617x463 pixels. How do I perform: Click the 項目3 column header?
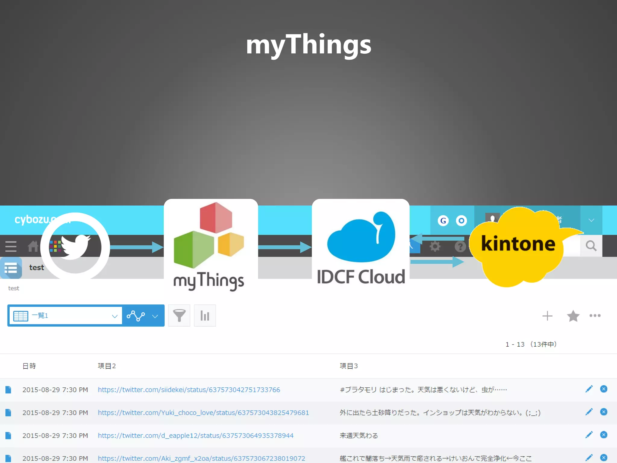click(x=349, y=366)
